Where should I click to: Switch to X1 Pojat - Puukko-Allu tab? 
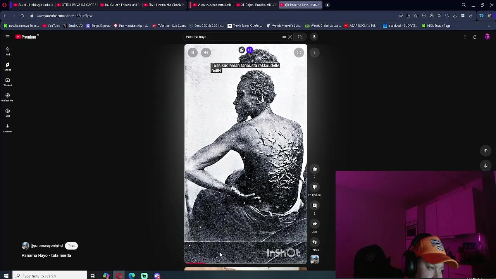[257, 5]
